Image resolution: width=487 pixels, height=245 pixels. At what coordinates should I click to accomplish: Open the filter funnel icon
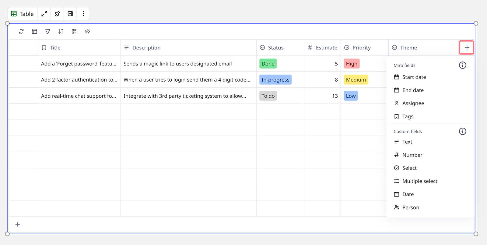click(x=48, y=32)
